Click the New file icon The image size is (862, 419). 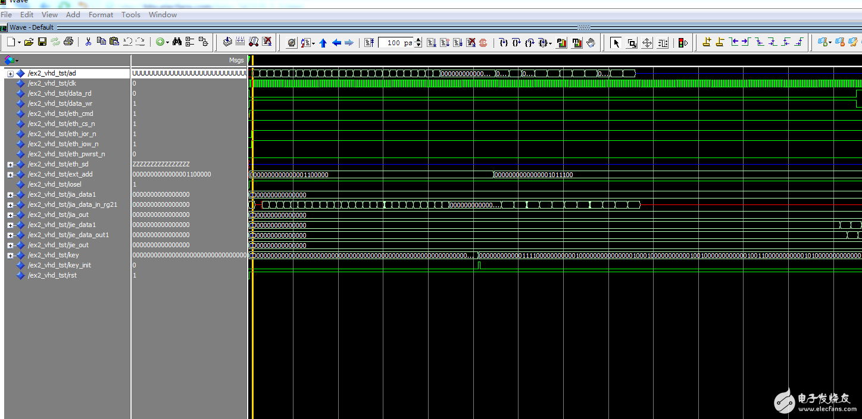pos(12,42)
